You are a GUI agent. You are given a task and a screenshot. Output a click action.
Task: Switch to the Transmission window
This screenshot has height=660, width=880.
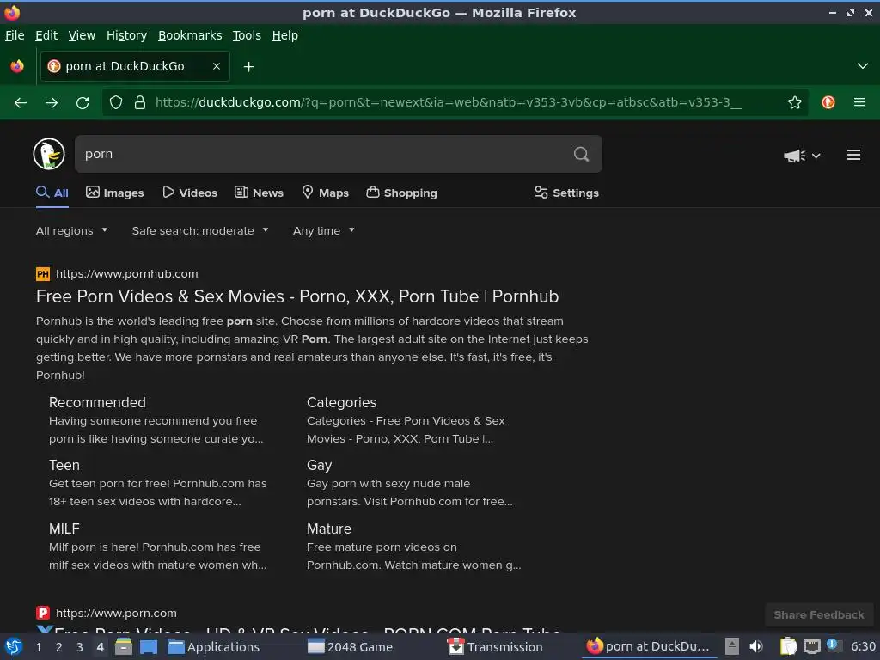[x=496, y=646]
